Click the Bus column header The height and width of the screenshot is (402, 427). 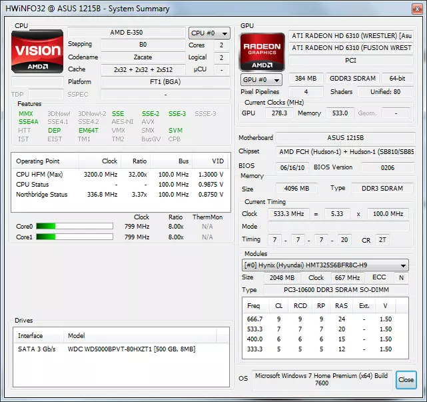171,161
